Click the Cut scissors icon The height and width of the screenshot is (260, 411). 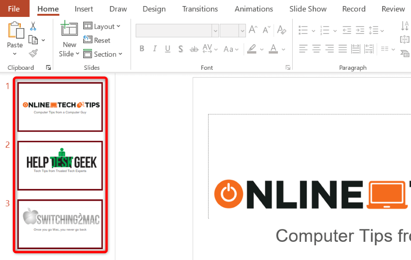pyautogui.click(x=33, y=26)
